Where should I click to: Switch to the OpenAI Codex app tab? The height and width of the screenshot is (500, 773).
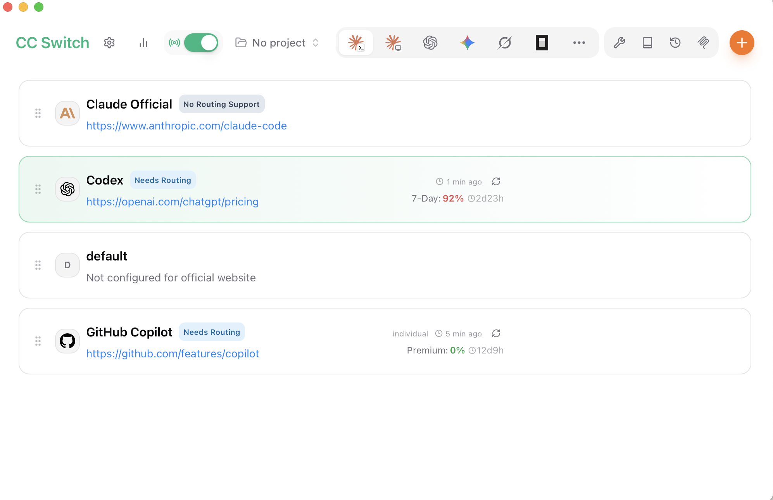pos(430,43)
